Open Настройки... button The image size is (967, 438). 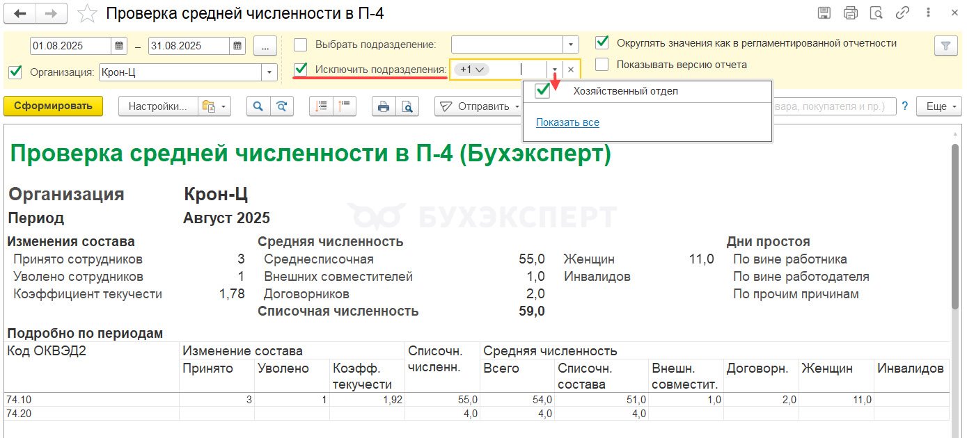coord(158,106)
